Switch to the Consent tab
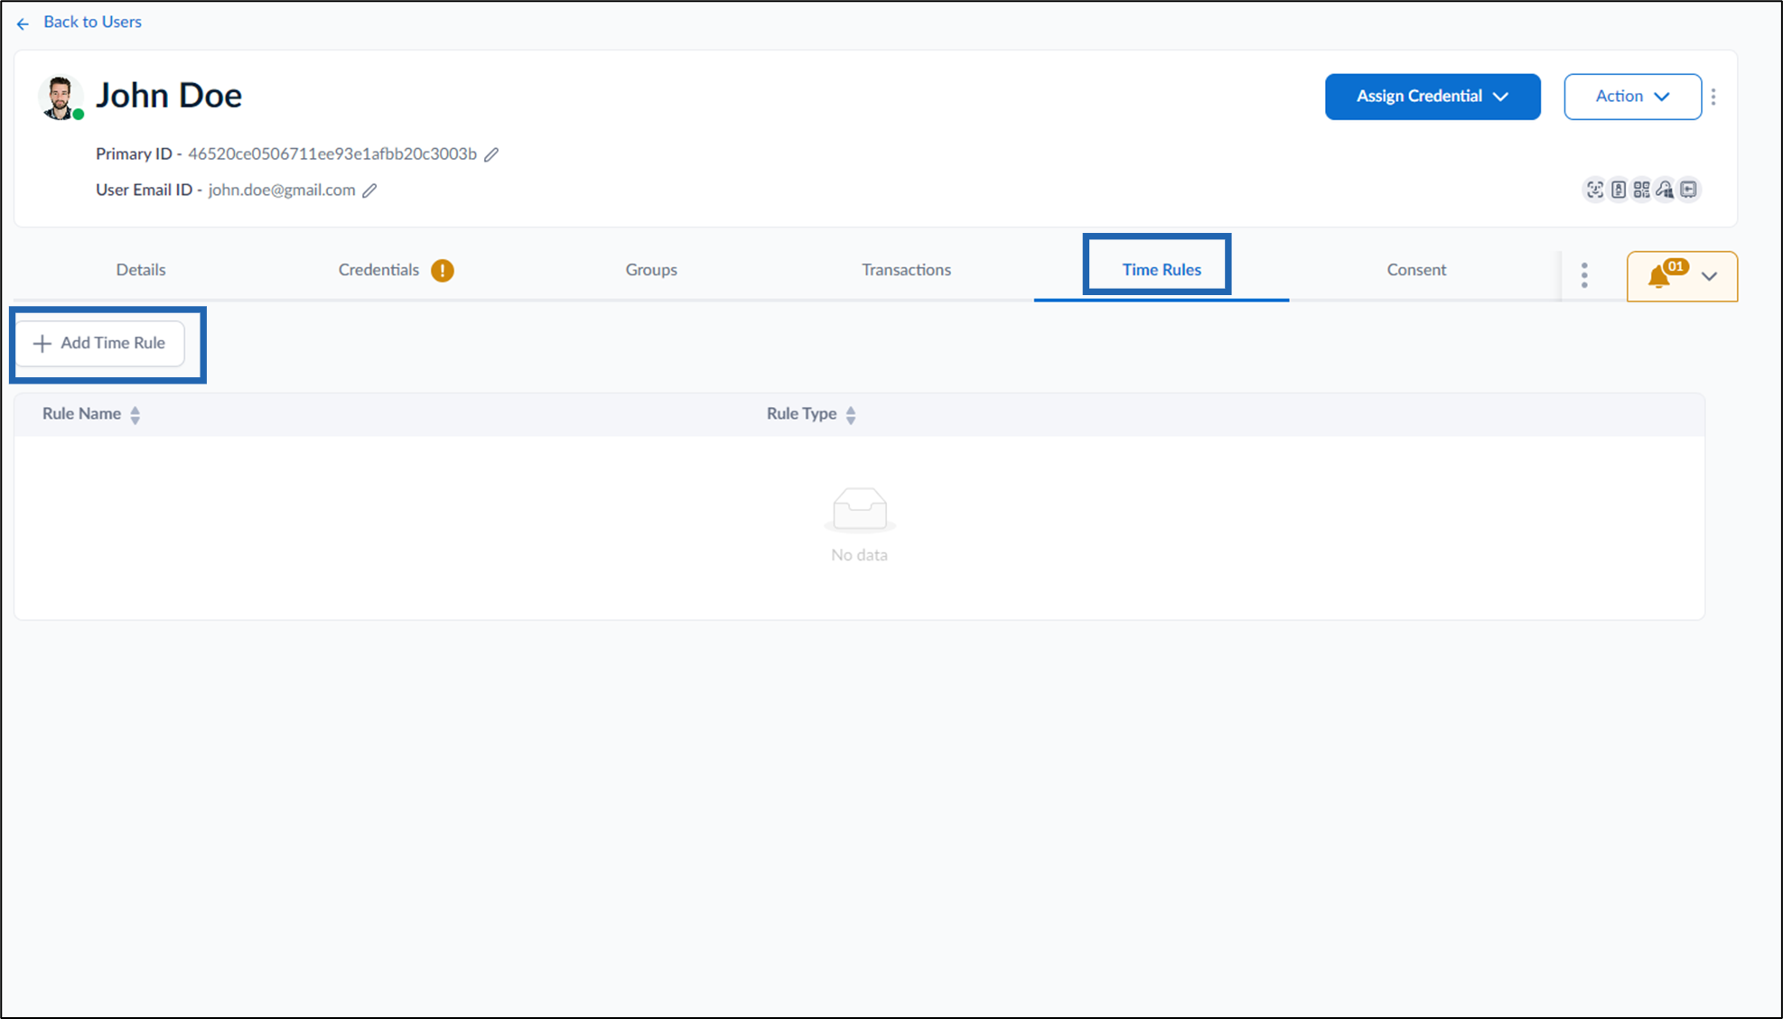 1416,270
